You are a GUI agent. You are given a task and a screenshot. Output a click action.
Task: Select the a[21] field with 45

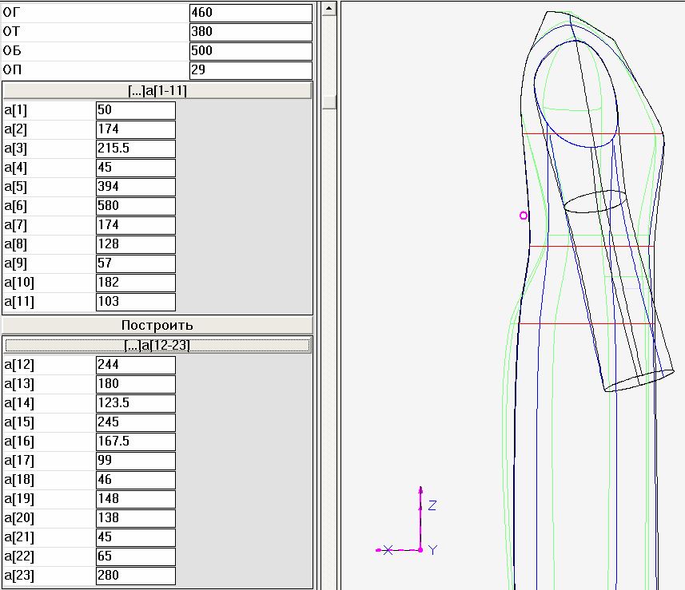coord(136,538)
